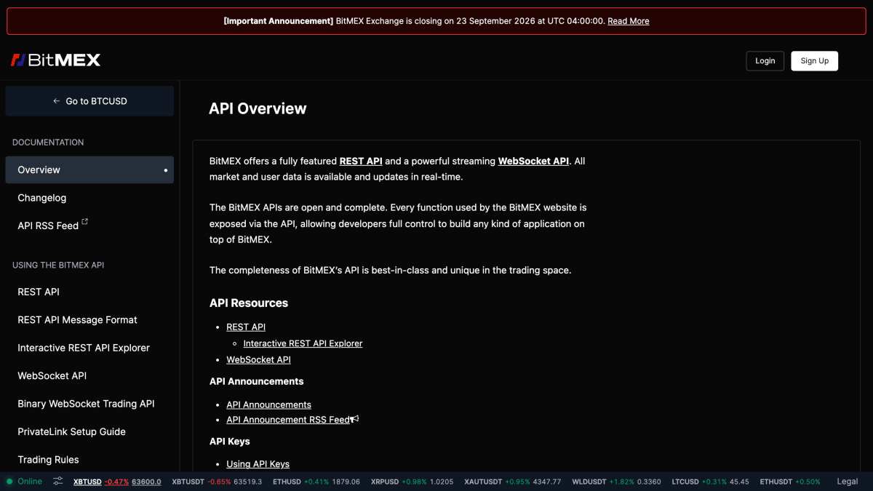Screen dimensions: 873x491
Task: Select the XBTUSD ticker in bottom bar
Action: (x=117, y=482)
